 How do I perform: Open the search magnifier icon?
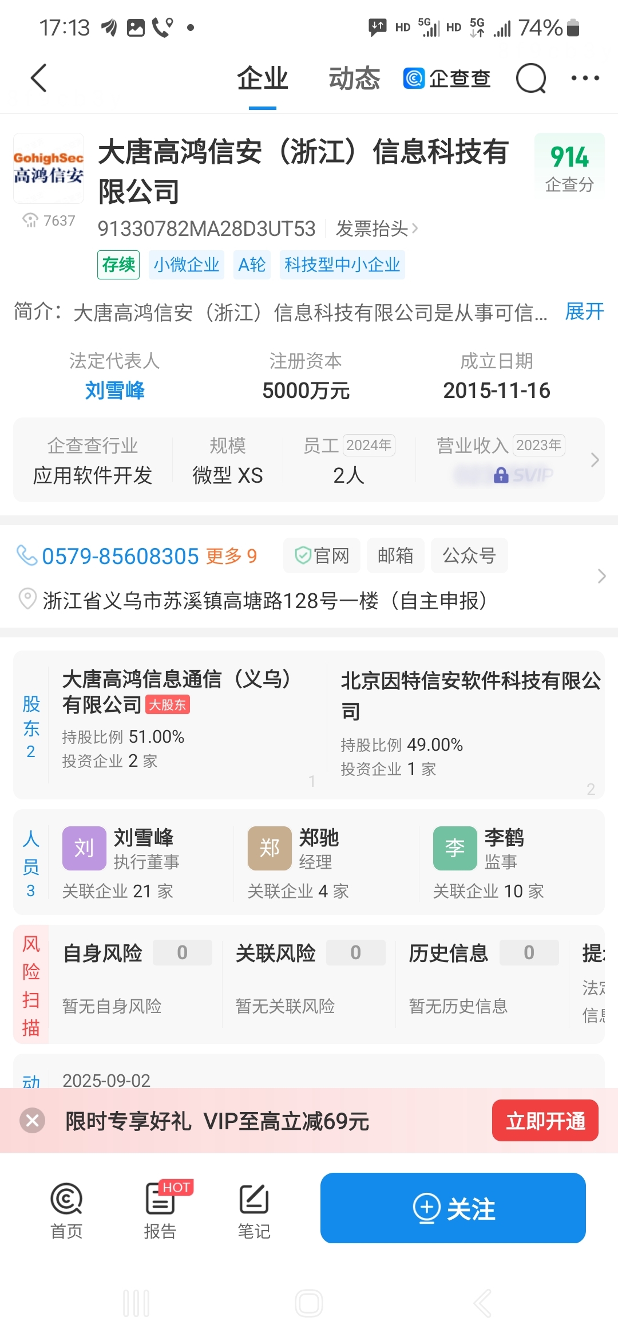pyautogui.click(x=531, y=78)
